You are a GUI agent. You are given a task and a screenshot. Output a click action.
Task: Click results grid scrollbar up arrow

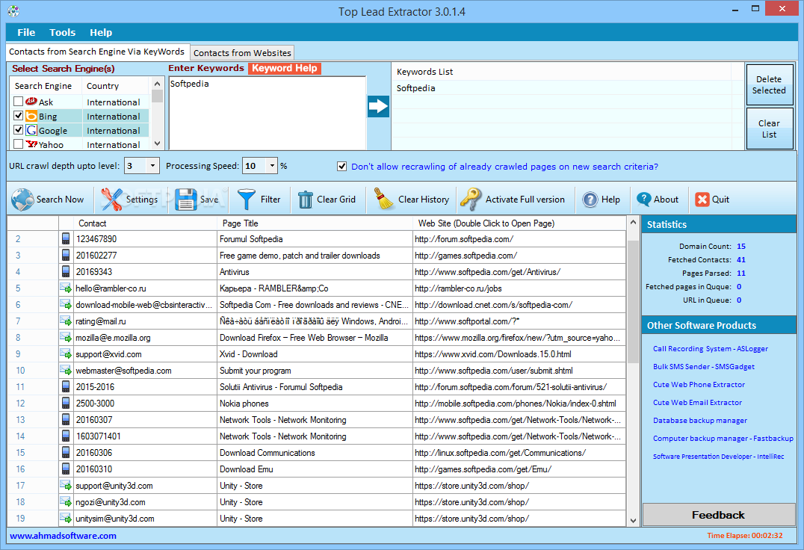[633, 223]
